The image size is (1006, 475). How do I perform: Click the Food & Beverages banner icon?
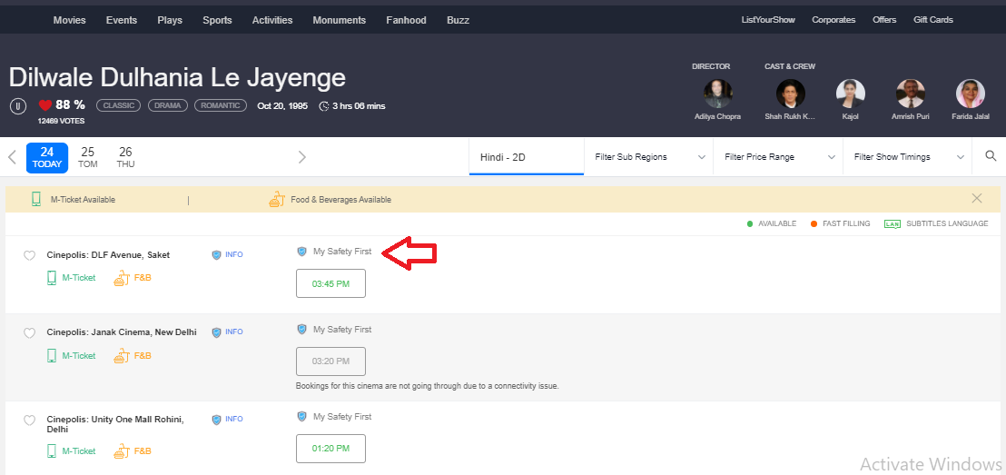click(276, 200)
